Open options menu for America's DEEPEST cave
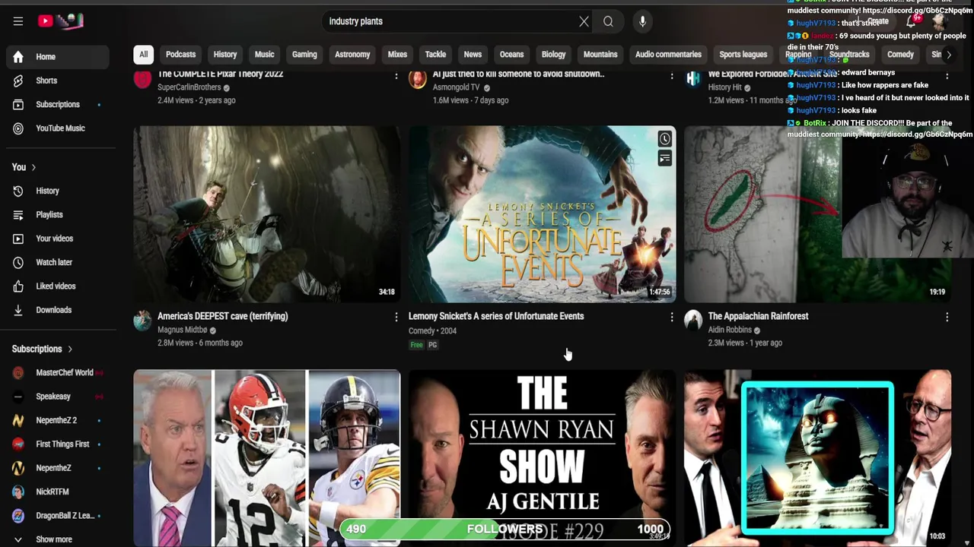Screen dimensions: 974x547 [x=396, y=317]
